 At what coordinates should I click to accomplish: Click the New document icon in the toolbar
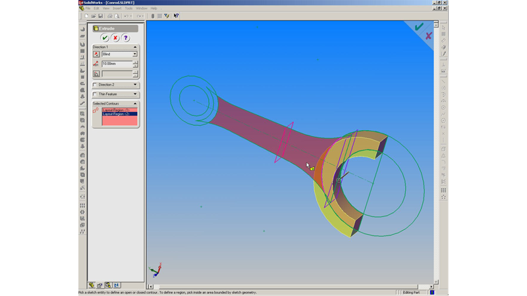pos(86,16)
